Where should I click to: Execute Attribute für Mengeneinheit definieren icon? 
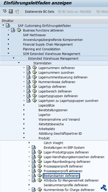(x=40, y=180)
